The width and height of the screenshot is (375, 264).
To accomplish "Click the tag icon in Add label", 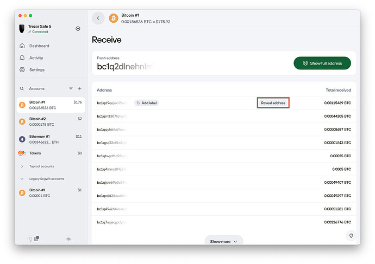I will [138, 103].
